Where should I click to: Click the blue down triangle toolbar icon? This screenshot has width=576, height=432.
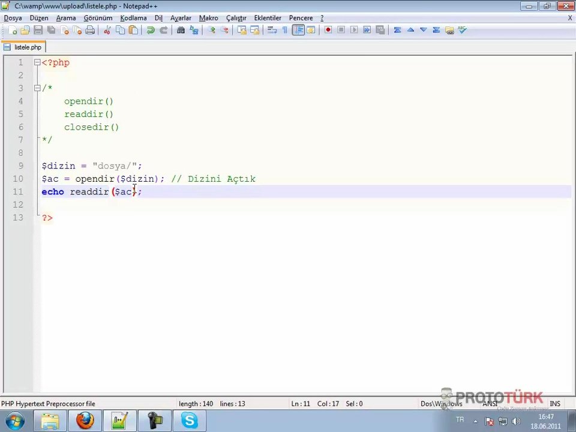coord(423,30)
